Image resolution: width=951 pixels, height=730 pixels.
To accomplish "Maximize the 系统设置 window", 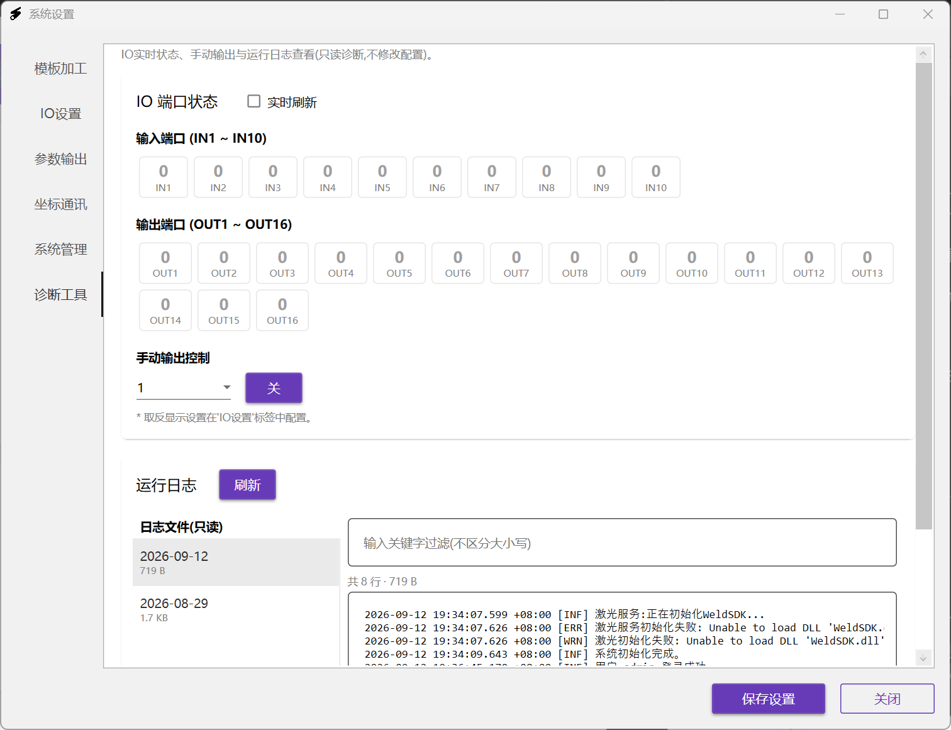I will (884, 14).
